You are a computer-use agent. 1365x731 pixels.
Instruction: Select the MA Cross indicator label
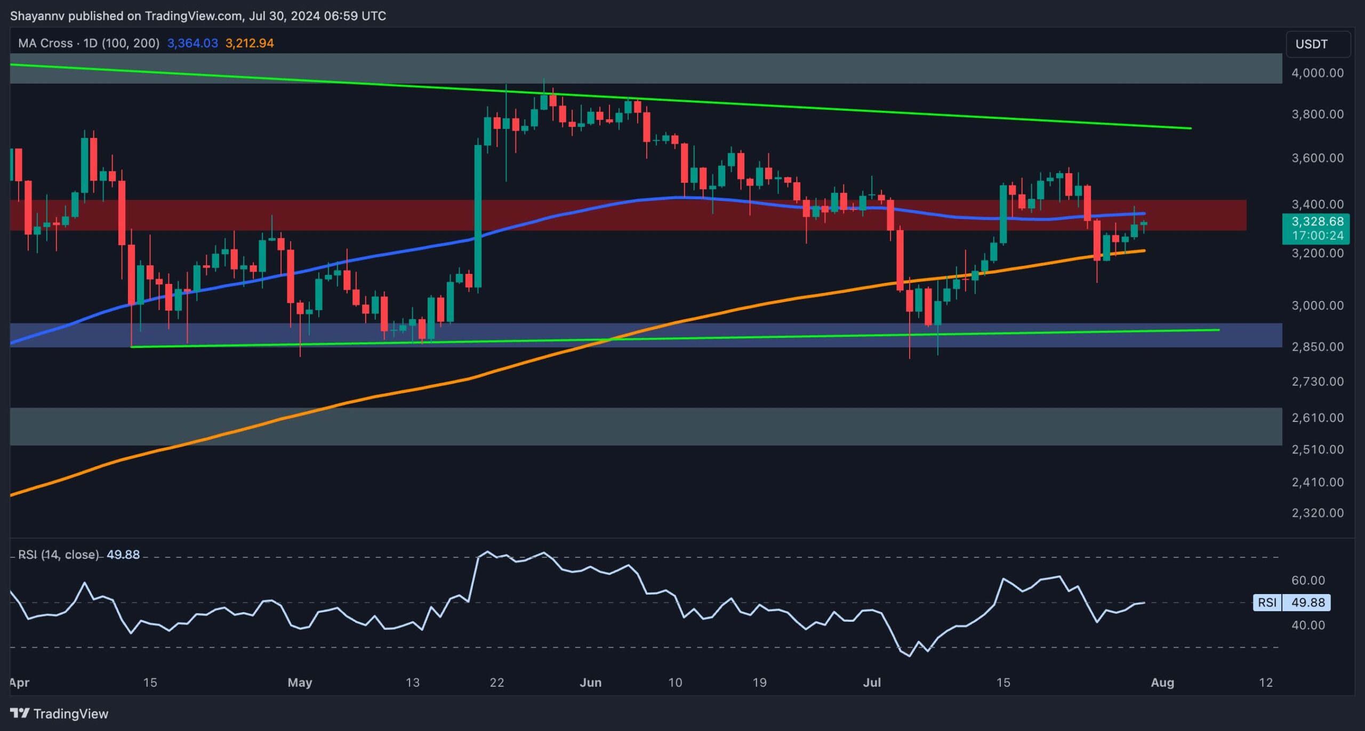89,43
